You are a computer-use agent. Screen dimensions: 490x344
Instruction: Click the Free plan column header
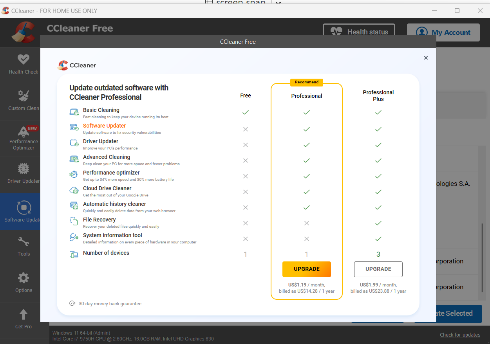point(246,95)
